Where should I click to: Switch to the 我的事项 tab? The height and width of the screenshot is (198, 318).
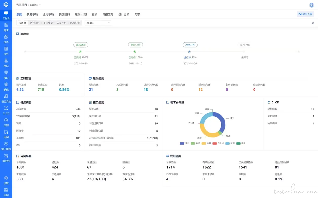32,14
